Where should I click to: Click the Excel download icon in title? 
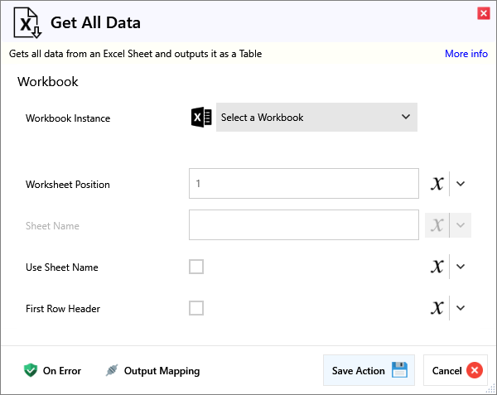point(28,23)
